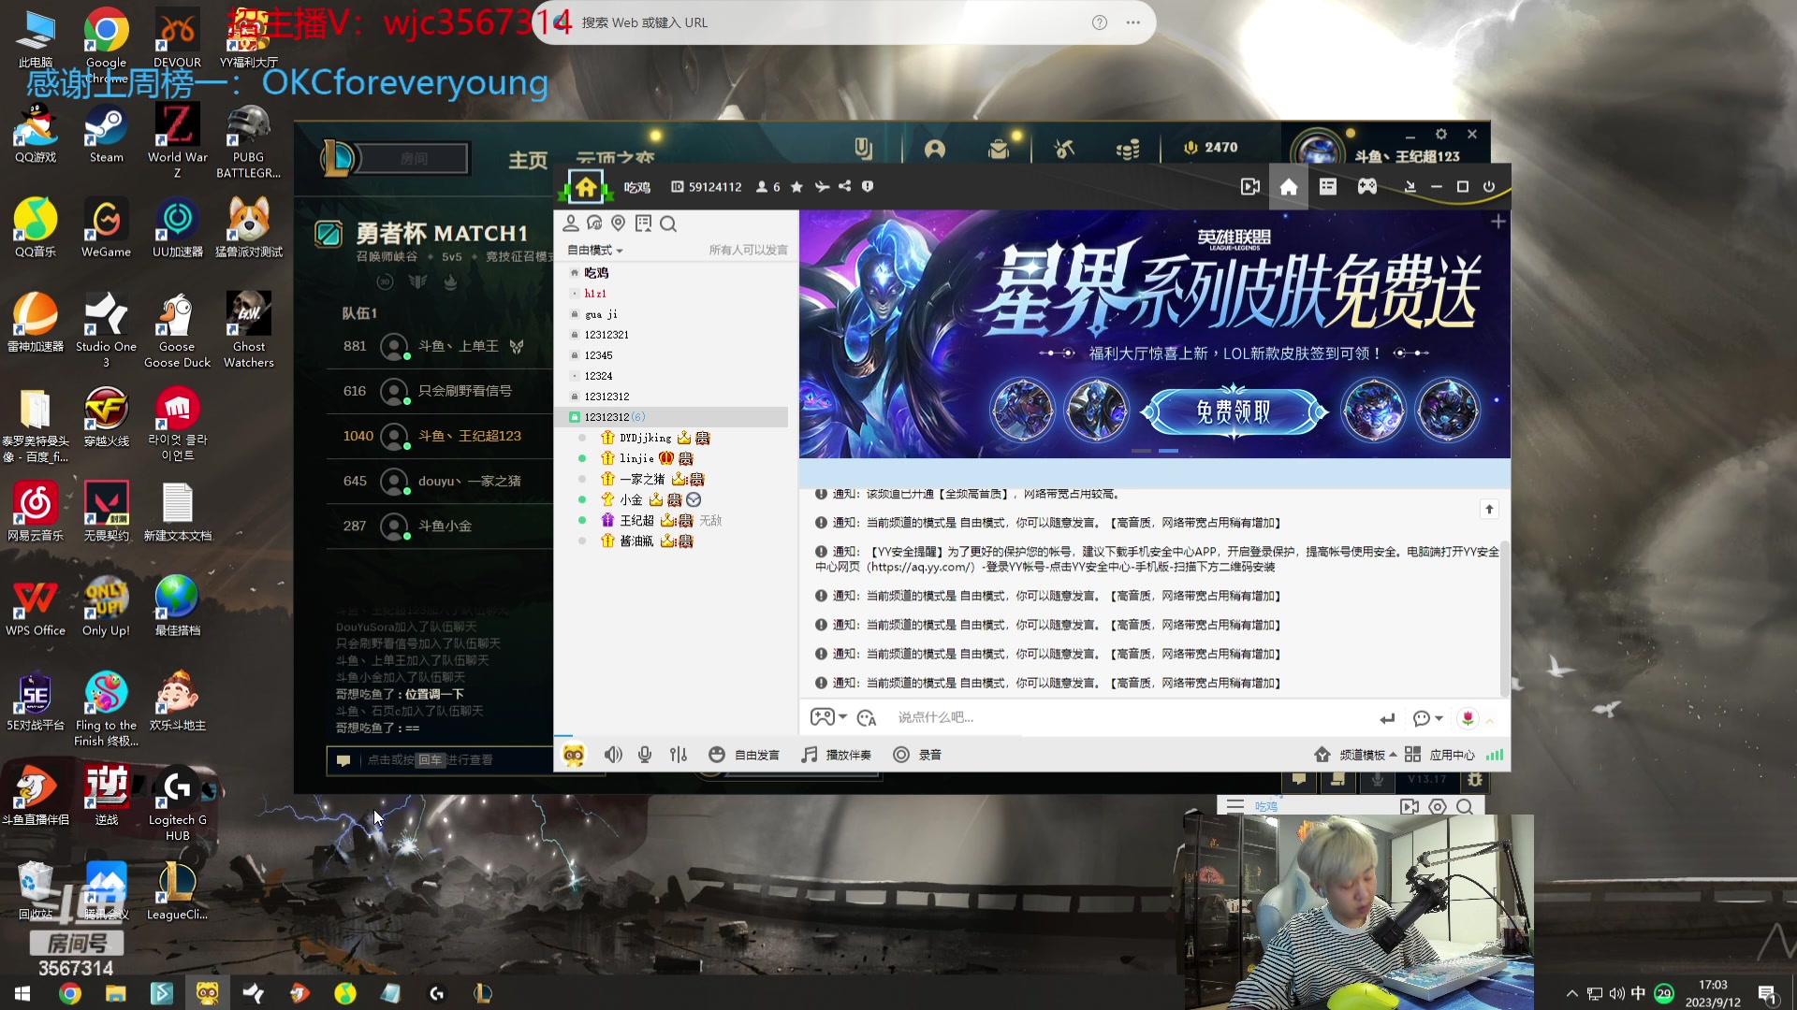The height and width of the screenshot is (1010, 1797).
Task: Select user DYDjjking in channel list
Action: point(646,438)
